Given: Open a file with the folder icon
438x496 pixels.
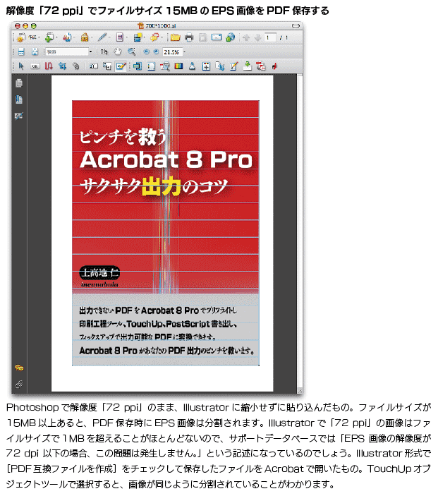Looking at the screenshot, I should coord(175,37).
